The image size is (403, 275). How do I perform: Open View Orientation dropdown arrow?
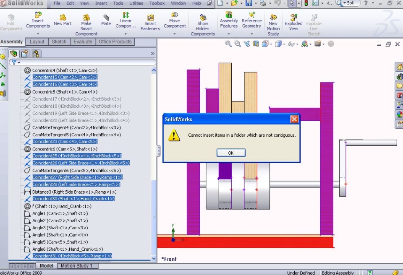click(271, 44)
